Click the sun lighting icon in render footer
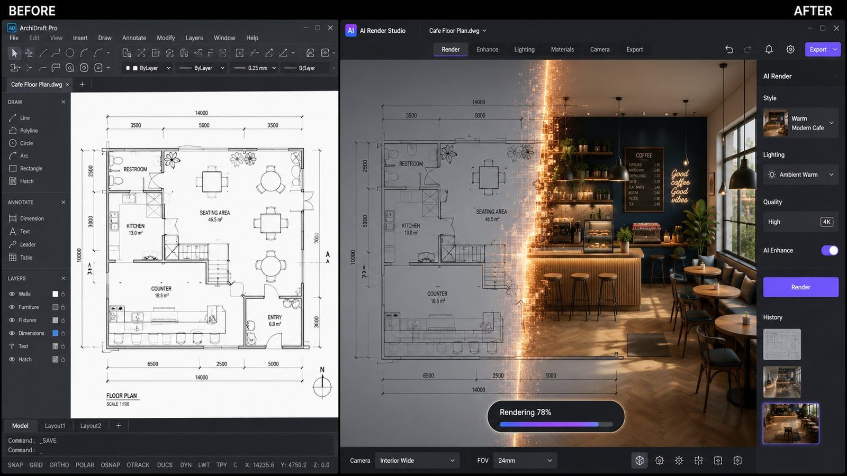 679,461
